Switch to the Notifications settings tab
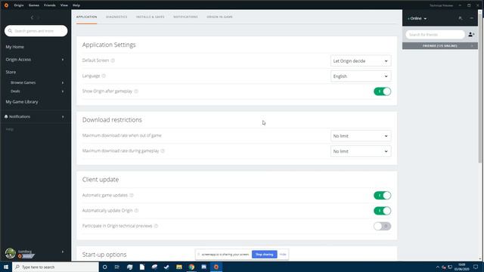Viewport: 484px width, 272px height. coord(185,17)
